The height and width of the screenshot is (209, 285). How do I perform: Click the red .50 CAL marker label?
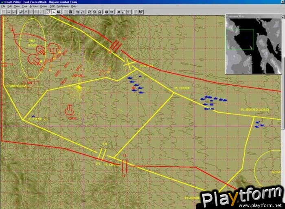click(x=78, y=75)
